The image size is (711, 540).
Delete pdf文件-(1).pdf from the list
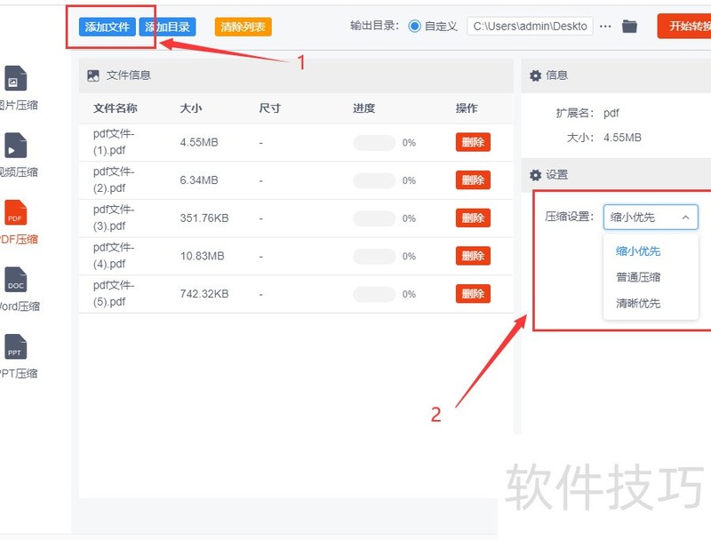point(473,142)
